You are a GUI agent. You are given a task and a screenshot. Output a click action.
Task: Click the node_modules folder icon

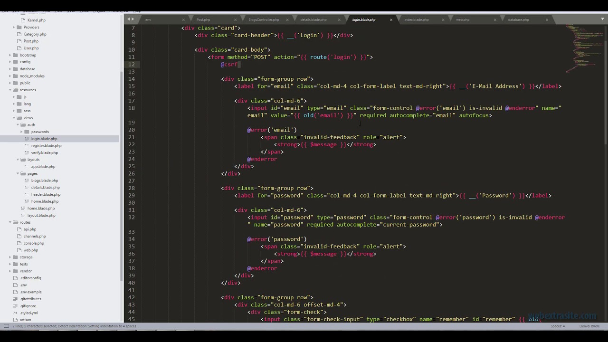[16, 76]
